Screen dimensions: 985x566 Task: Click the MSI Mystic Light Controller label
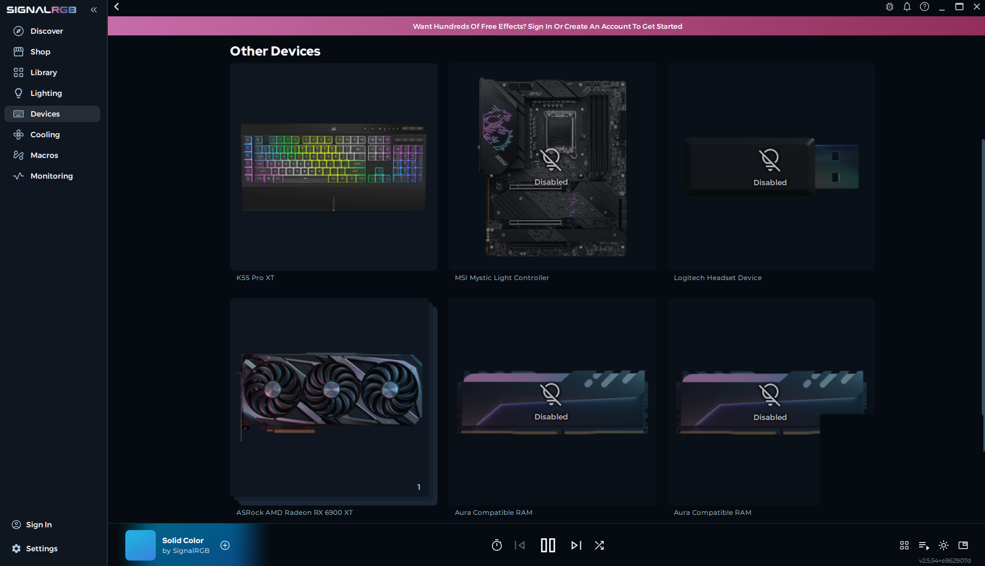(502, 278)
